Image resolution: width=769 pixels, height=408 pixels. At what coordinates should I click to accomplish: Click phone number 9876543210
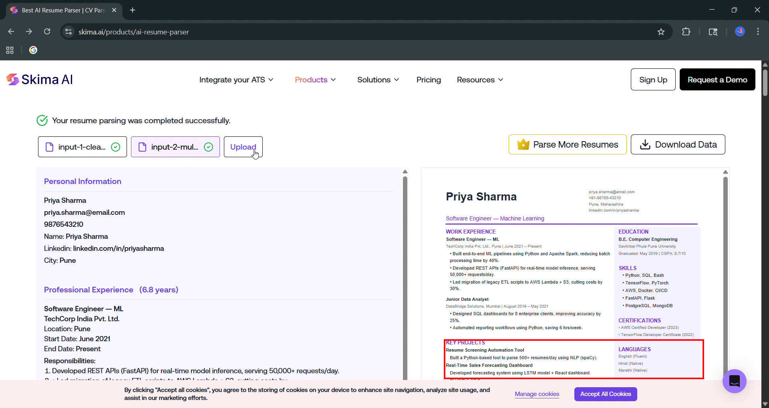pyautogui.click(x=64, y=224)
